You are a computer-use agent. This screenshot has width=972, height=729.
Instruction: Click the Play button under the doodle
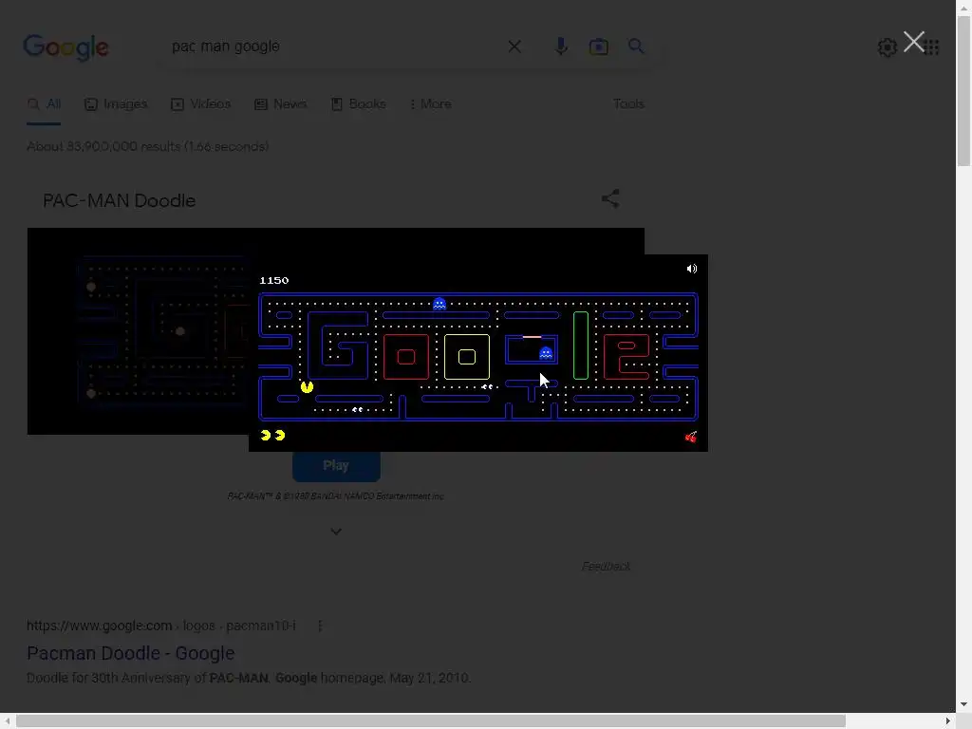click(336, 465)
